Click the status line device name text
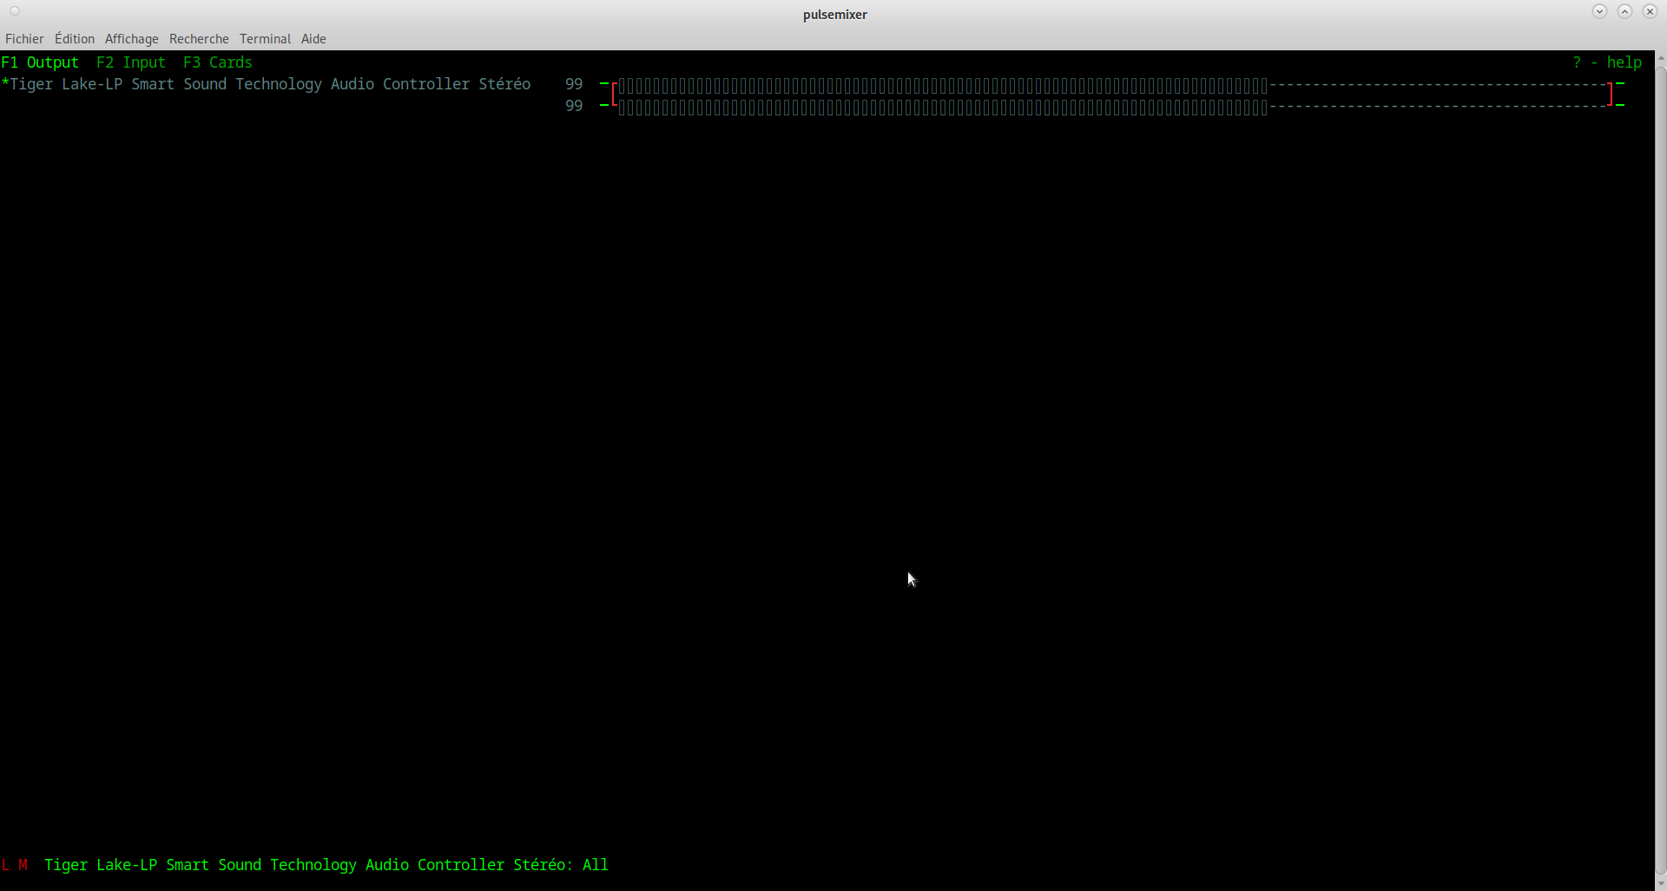The height and width of the screenshot is (891, 1667). [326, 865]
